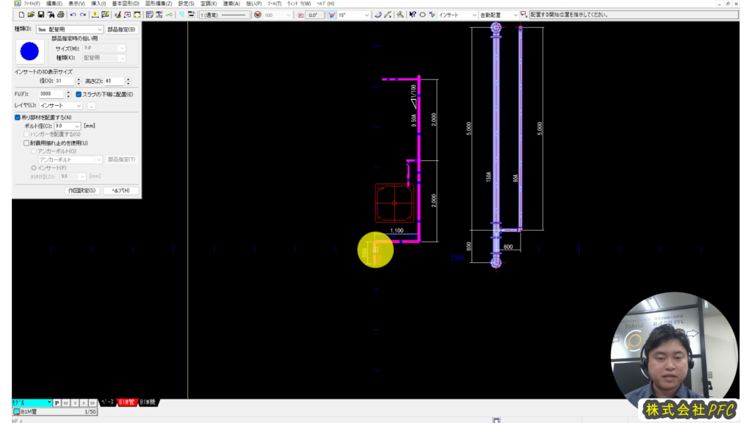Click the FL(F) value input field
The image size is (752, 423).
tap(51, 94)
